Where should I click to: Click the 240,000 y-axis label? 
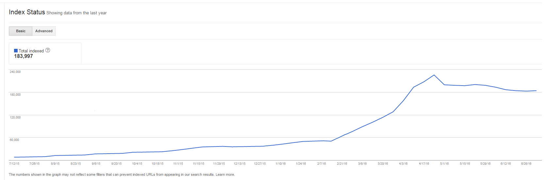pos(15,72)
